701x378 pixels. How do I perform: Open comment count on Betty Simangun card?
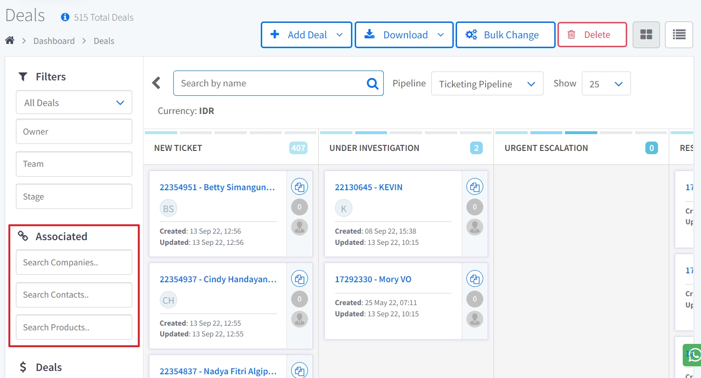(x=300, y=207)
